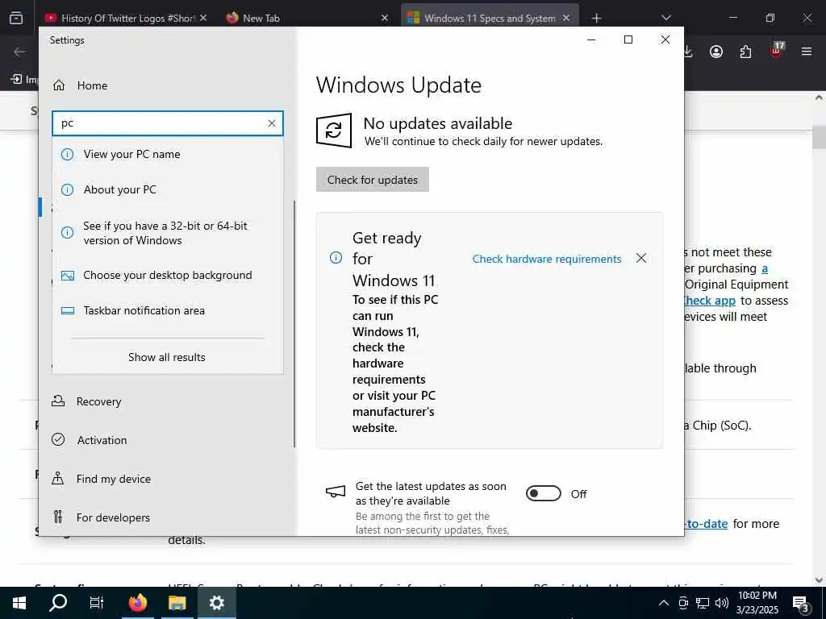The image size is (826, 619).
Task: Select 'About your PC' suggestion
Action: pos(168,189)
